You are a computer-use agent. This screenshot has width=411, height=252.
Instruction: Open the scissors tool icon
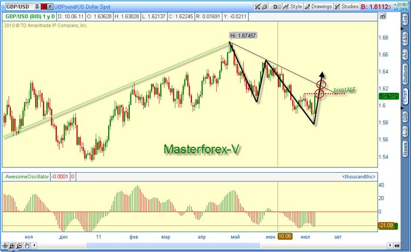pos(257,6)
